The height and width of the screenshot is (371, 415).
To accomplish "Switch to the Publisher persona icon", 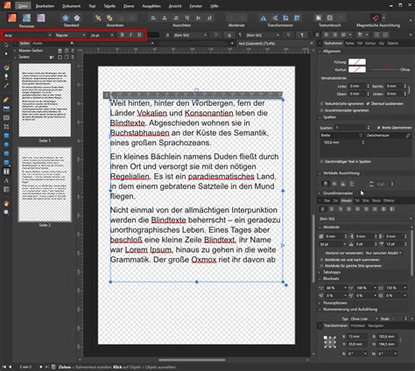I will tap(12, 17).
